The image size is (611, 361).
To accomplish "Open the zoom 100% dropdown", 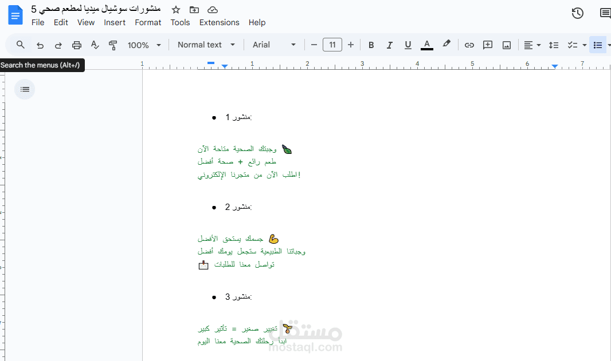I will coord(144,45).
